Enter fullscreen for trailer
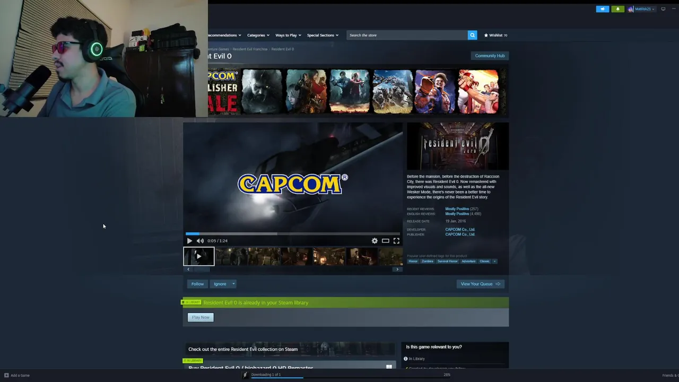 click(x=396, y=241)
